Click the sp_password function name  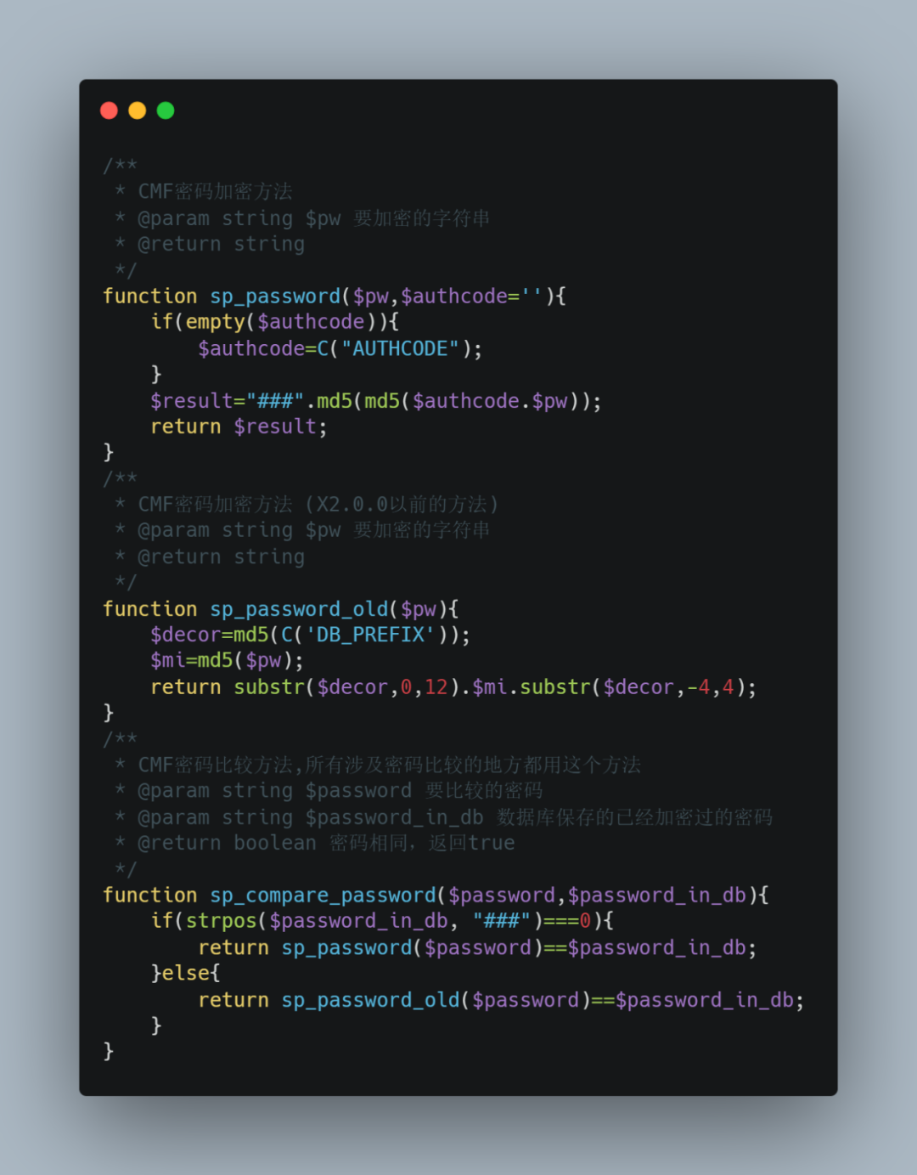[275, 297]
